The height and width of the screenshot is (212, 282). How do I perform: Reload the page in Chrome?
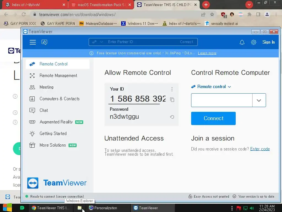pos(24,14)
